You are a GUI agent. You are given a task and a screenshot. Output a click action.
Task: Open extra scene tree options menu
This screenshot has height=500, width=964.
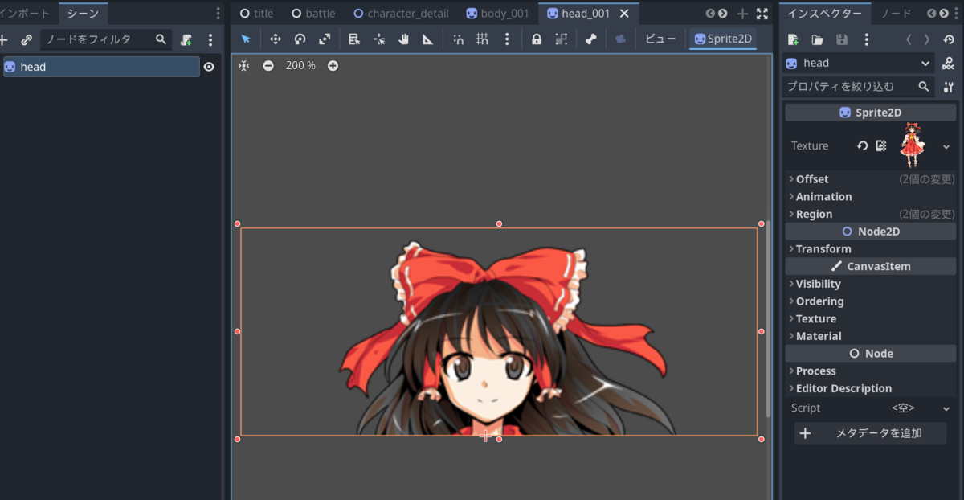(x=210, y=39)
